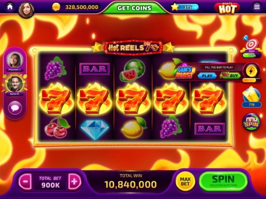266x199 pixels.
Task: View Maureen J. friend profile
Action: point(15,60)
